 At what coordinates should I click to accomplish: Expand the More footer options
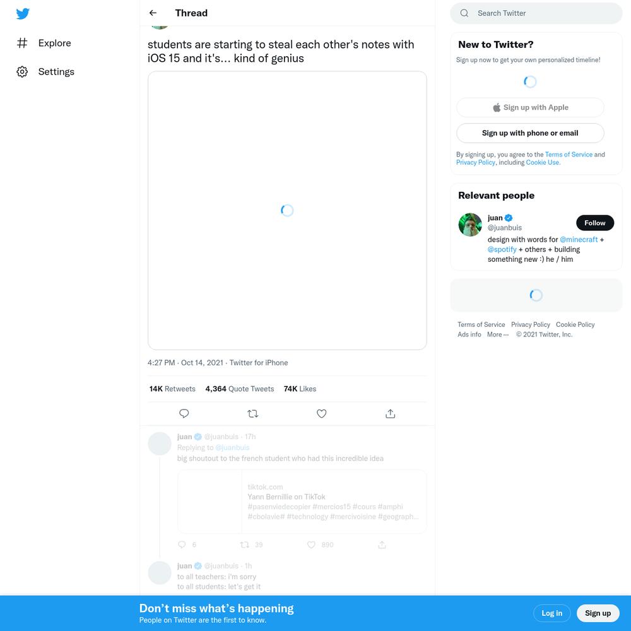coord(498,334)
